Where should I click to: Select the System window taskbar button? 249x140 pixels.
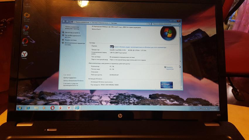click(x=77, y=108)
